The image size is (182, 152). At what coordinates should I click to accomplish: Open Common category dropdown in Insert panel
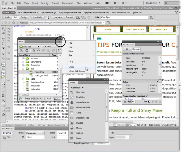tap(77, 87)
